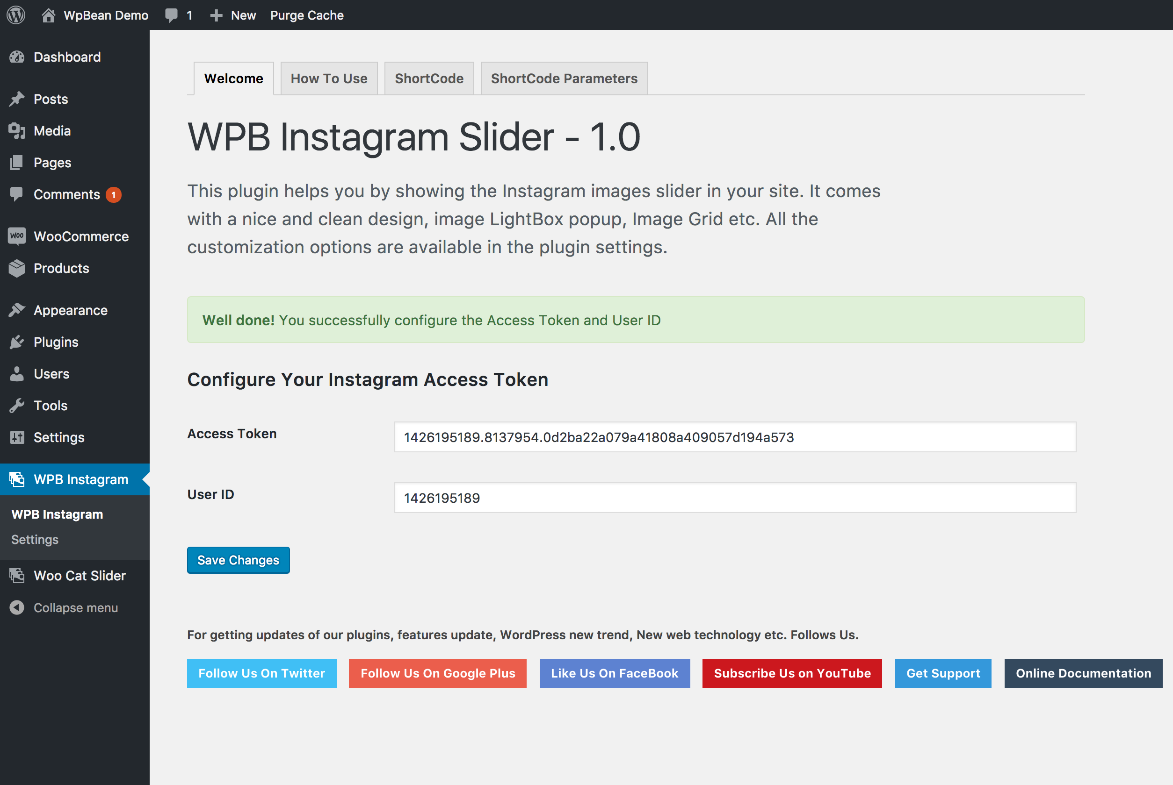Click the WooCommerce woo icon

(x=16, y=236)
